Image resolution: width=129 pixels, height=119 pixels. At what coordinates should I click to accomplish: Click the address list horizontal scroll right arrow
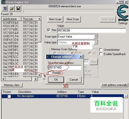coord(35,79)
